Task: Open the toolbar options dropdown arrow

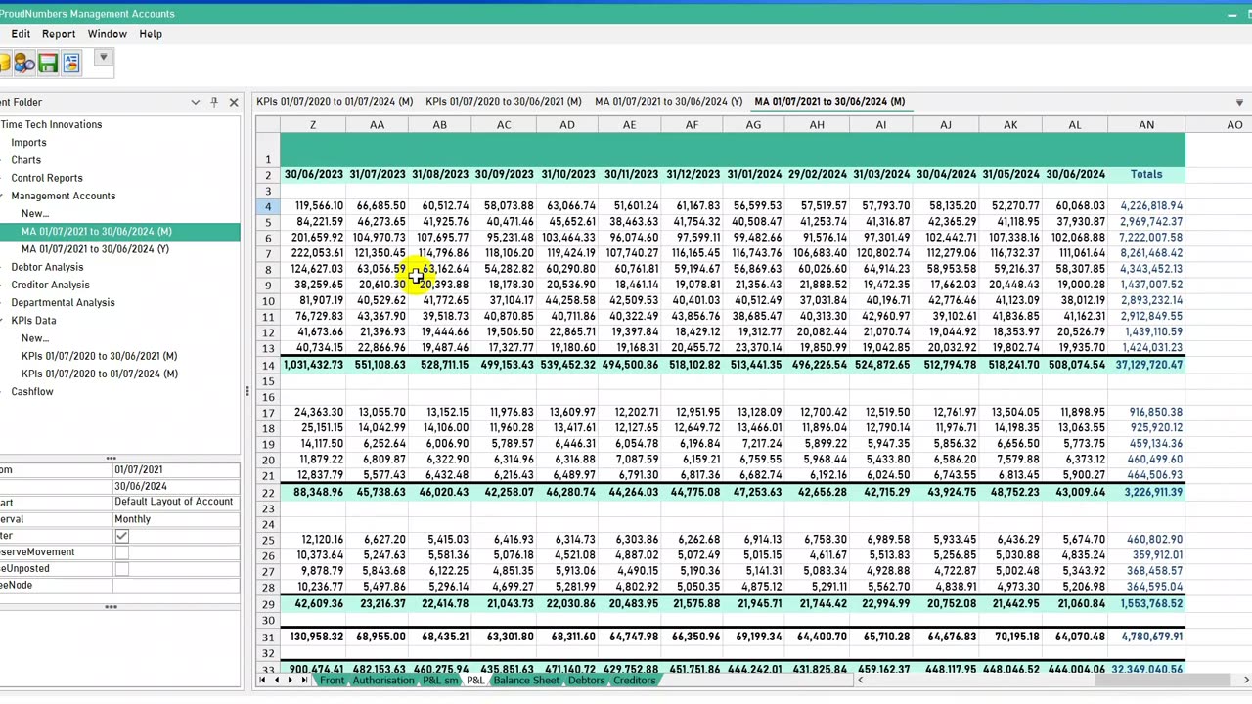Action: (103, 58)
